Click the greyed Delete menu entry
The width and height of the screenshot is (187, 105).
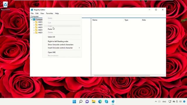(62, 32)
